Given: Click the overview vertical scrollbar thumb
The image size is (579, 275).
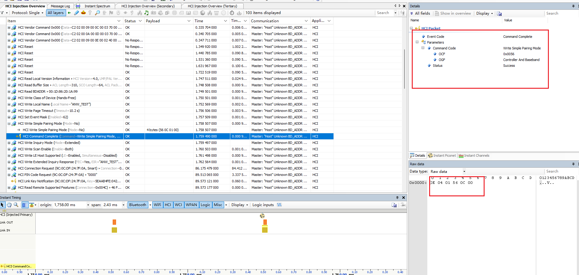Looking at the screenshot, I should [404, 69].
